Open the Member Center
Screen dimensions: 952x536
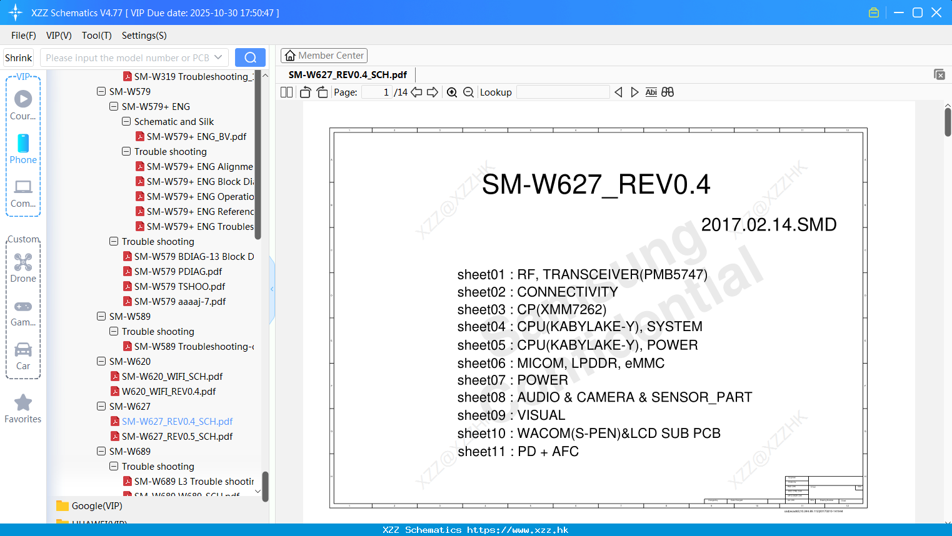tap(324, 56)
